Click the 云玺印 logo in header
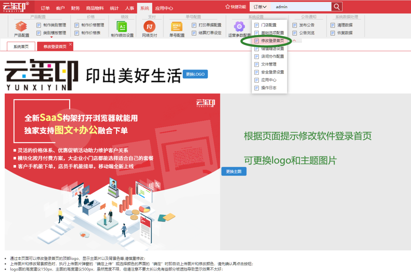This screenshot has height=274, width=411. coord(16,7)
